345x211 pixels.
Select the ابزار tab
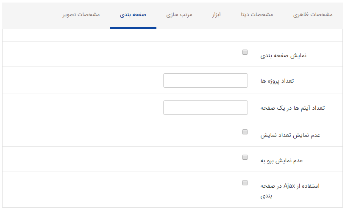point(216,14)
